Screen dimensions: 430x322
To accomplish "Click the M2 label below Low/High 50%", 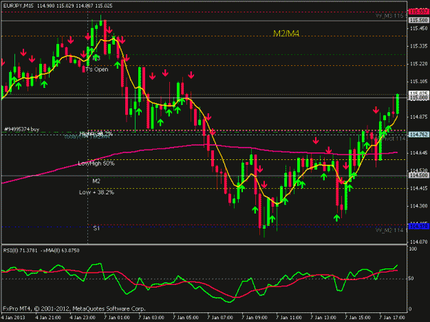I will coord(96,181).
